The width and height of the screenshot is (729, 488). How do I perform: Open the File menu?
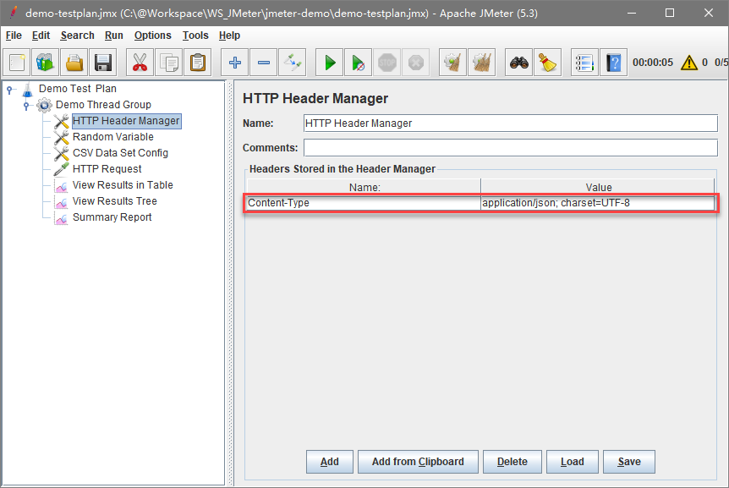[x=14, y=36]
